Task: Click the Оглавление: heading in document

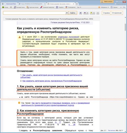Action: (x=25, y=71)
